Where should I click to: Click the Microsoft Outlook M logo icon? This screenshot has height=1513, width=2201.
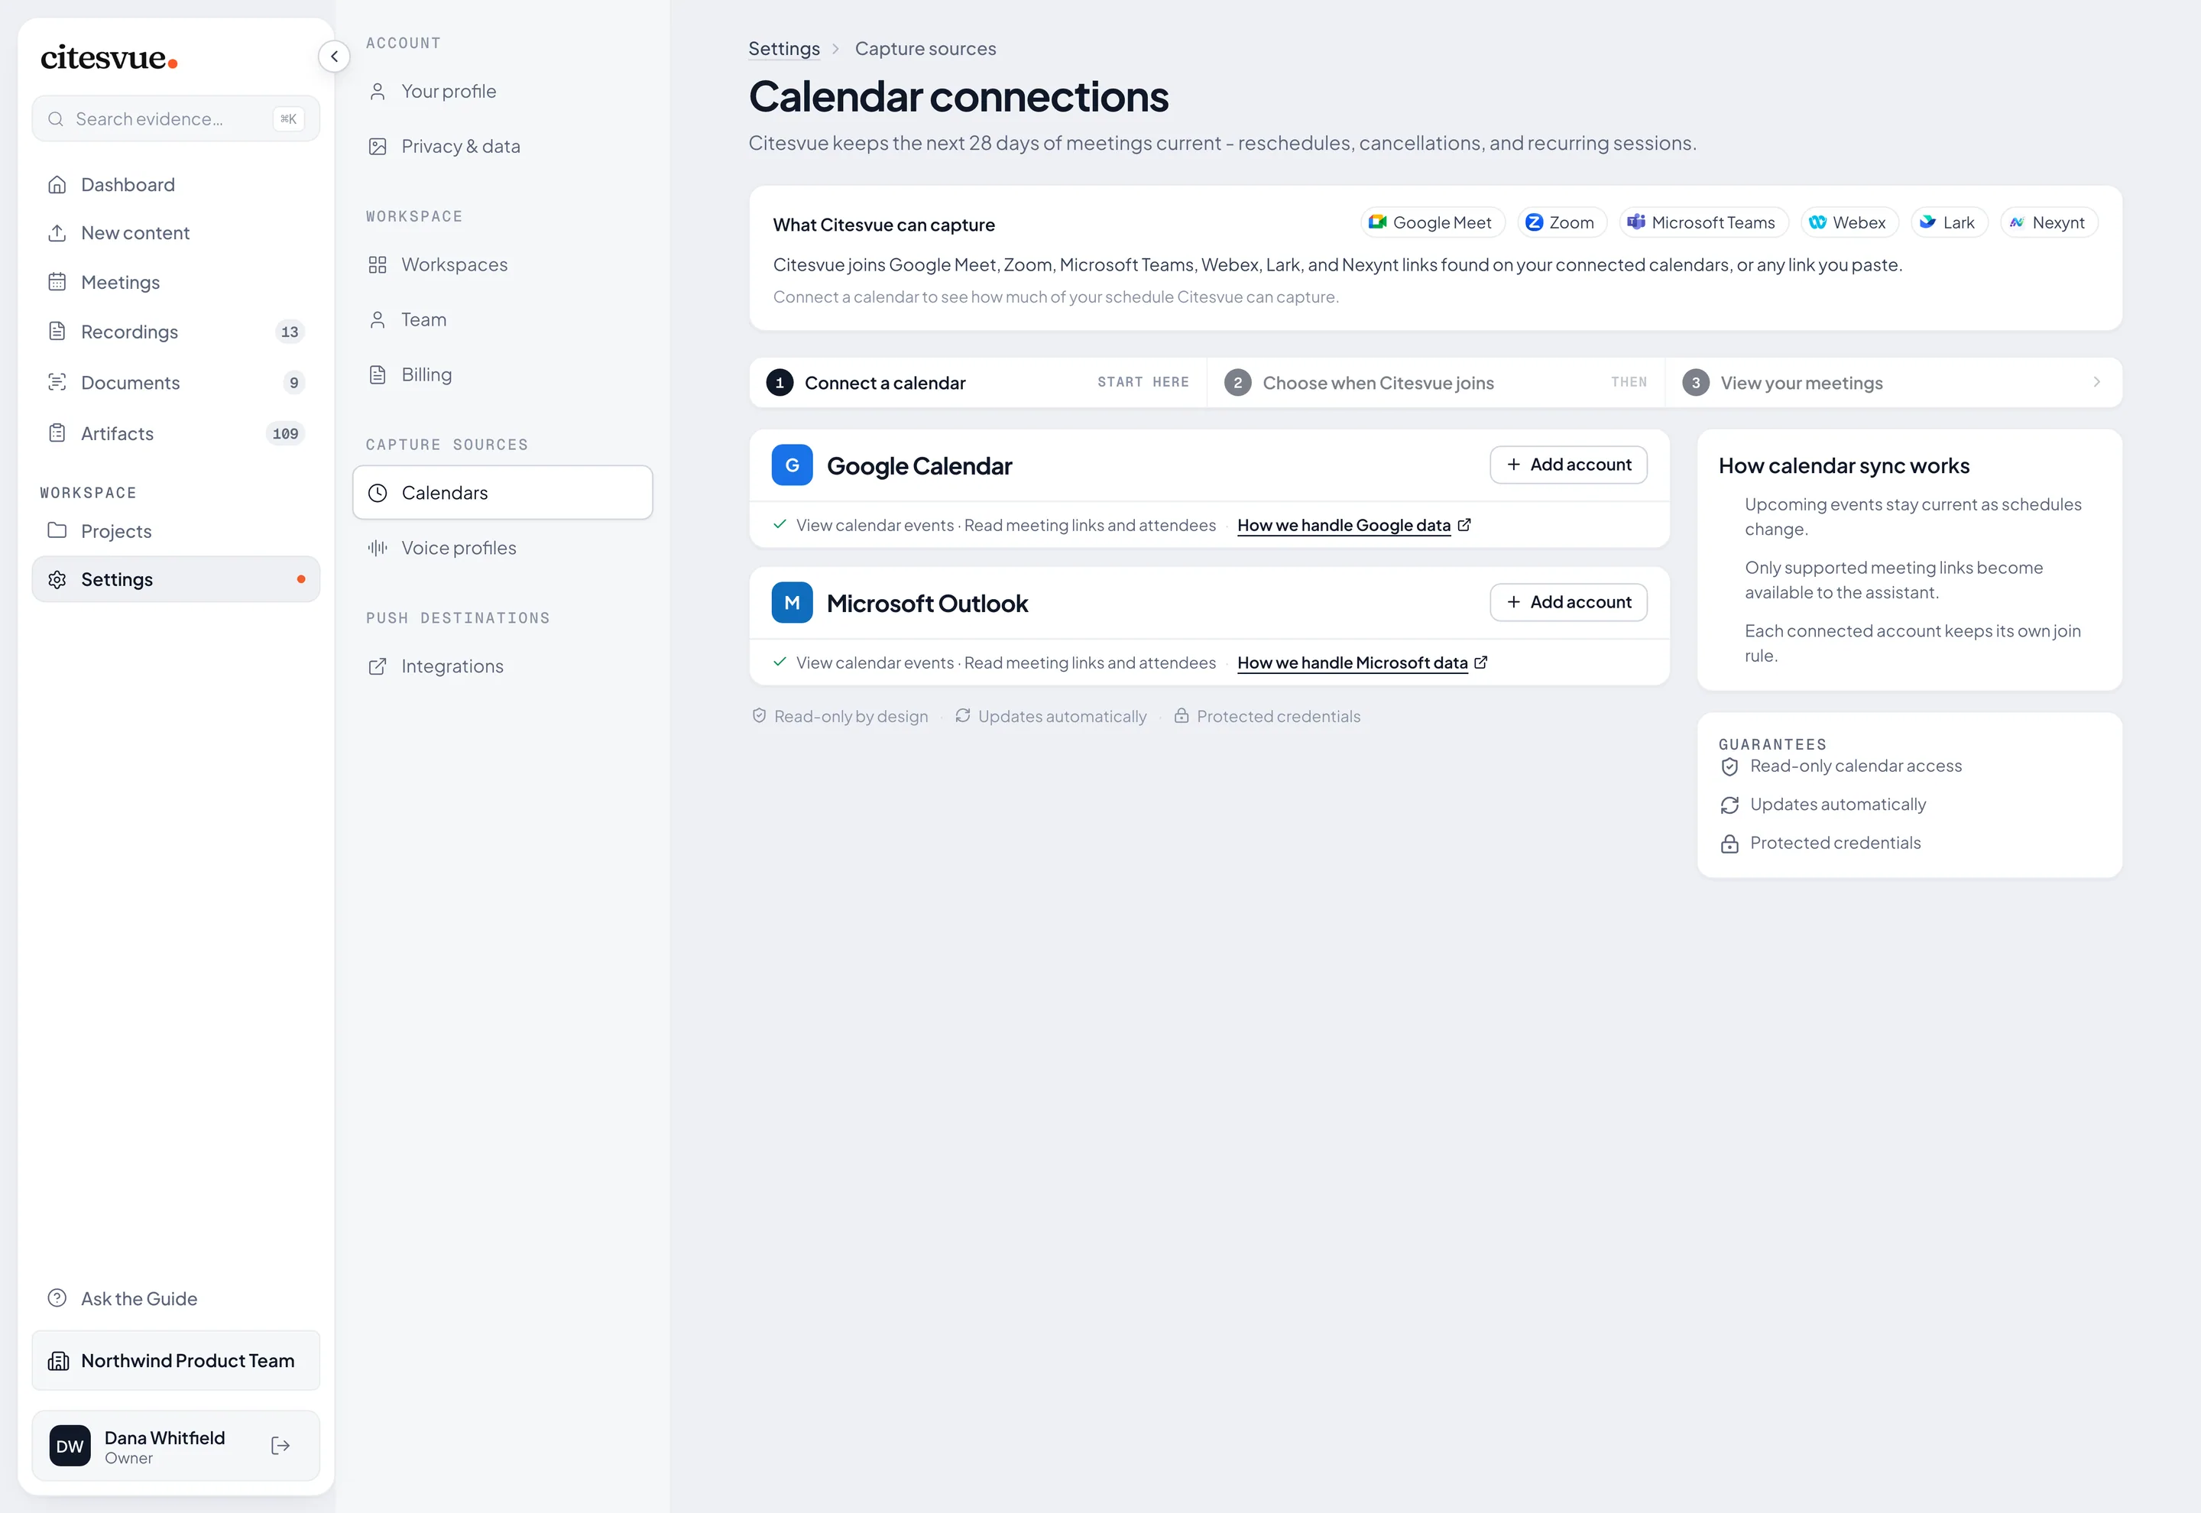click(x=792, y=603)
